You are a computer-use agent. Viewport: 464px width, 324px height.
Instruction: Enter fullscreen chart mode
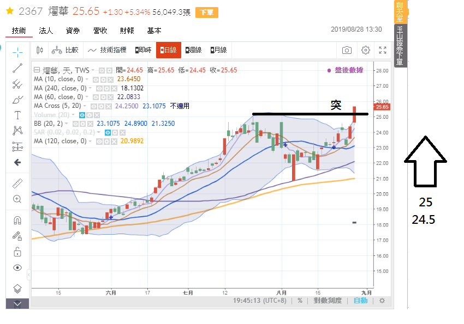coord(383,50)
